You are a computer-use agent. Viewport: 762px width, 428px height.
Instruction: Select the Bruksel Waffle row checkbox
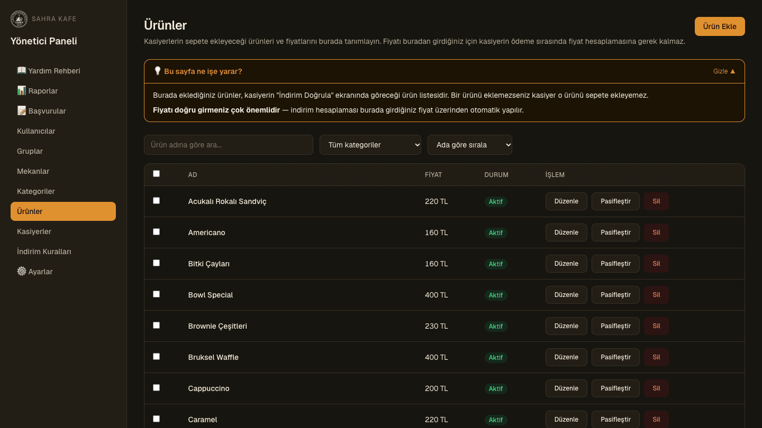pyautogui.click(x=156, y=356)
